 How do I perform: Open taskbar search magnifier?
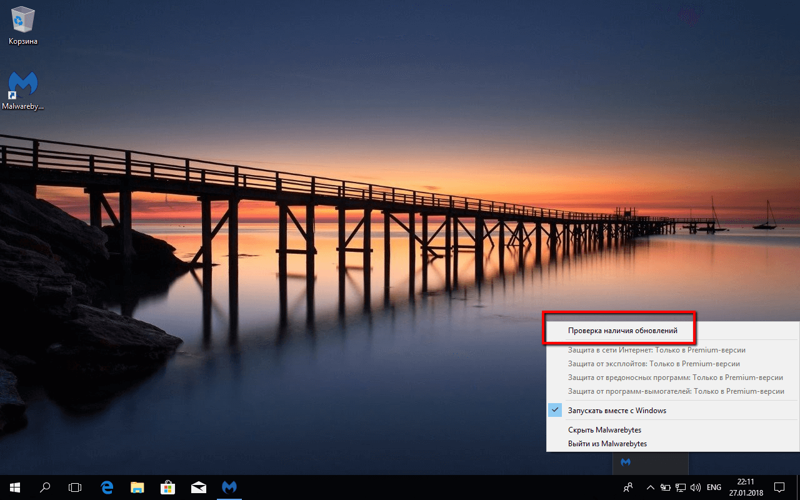click(45, 487)
